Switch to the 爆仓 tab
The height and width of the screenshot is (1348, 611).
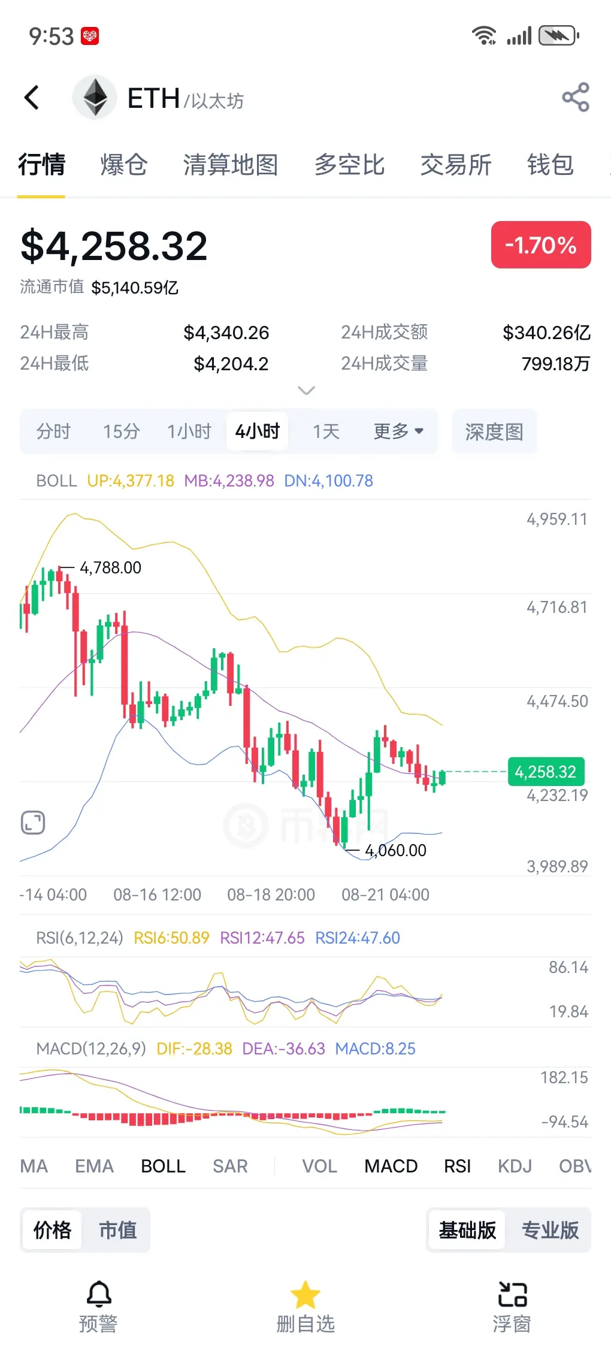[124, 165]
